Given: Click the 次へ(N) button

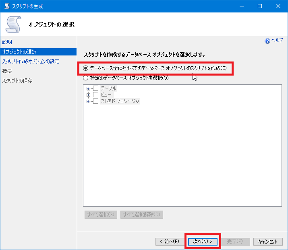Looking at the screenshot, I should click(203, 242).
